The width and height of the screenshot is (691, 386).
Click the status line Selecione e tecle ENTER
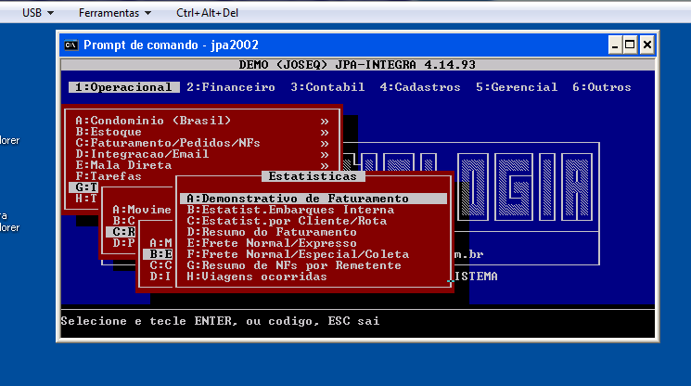click(x=220, y=321)
